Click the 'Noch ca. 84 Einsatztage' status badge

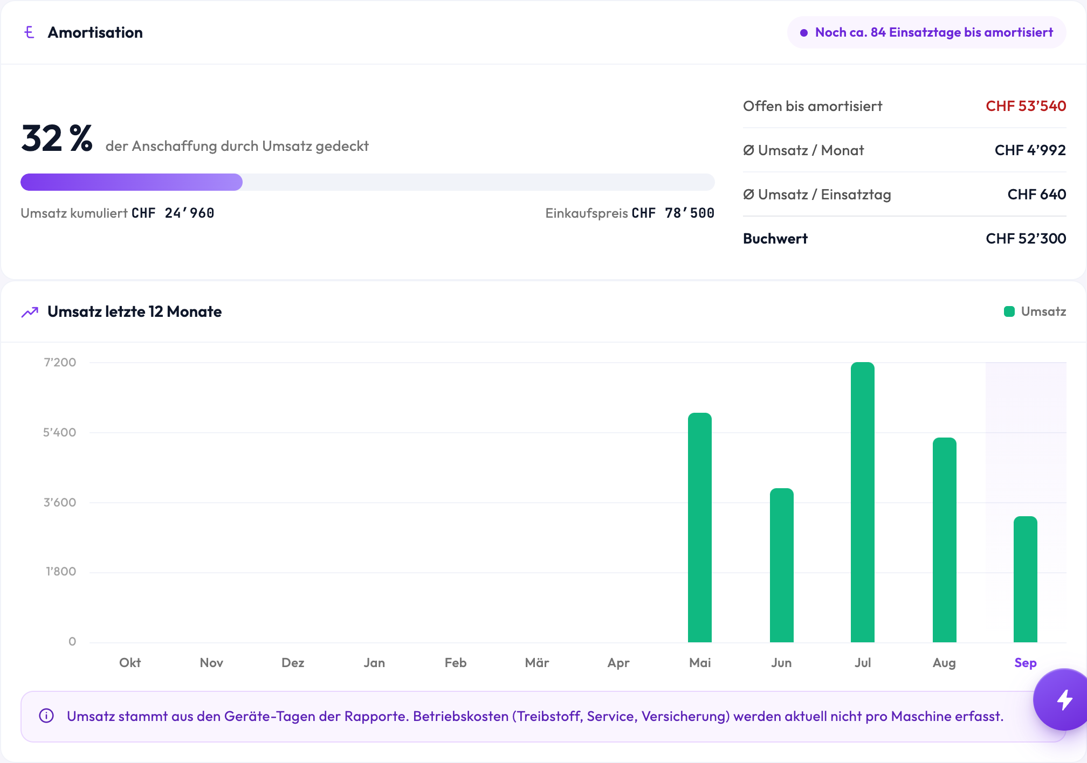click(927, 32)
